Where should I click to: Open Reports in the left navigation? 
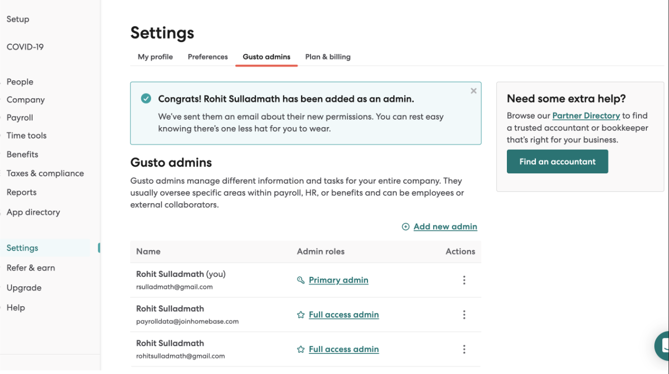(x=21, y=192)
